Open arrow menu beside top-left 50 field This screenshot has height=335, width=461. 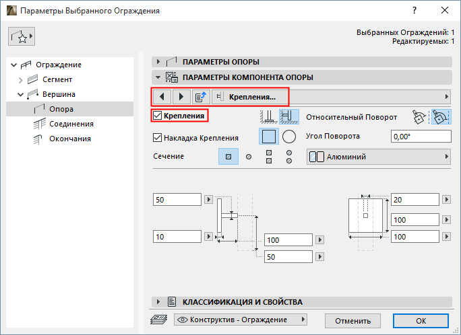[208, 200]
